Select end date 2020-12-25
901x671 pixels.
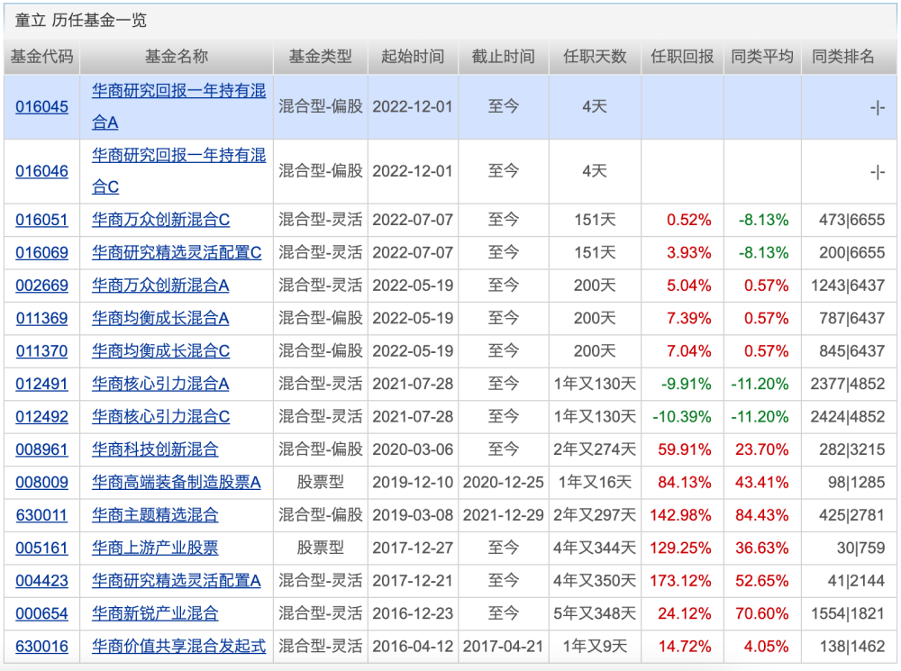[504, 482]
